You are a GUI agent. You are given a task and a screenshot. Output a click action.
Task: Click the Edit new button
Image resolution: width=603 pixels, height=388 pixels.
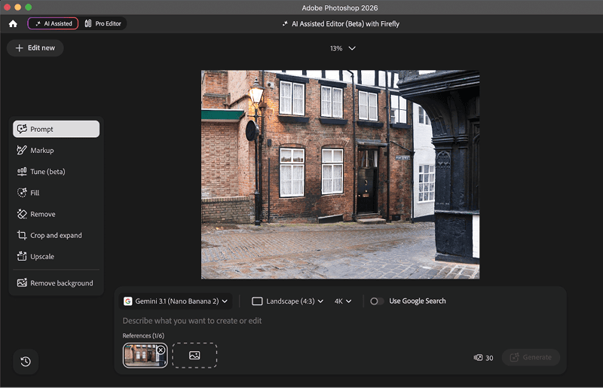[35, 48]
